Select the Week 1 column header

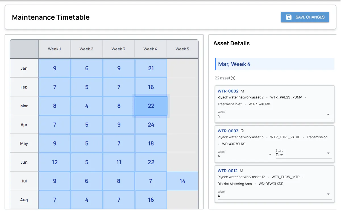coord(54,49)
